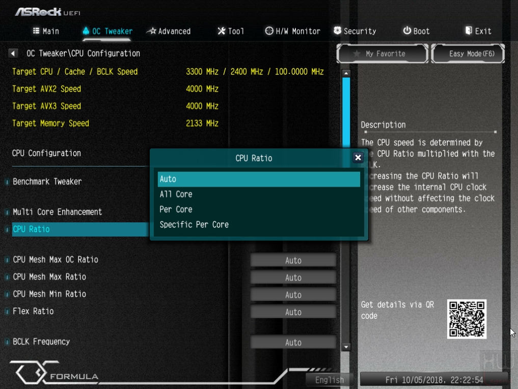
Task: Open CPU Mesh Max OC Ratio dropdown
Action: tap(293, 261)
